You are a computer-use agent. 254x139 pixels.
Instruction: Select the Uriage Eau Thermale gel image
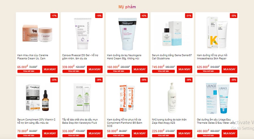point(217,98)
